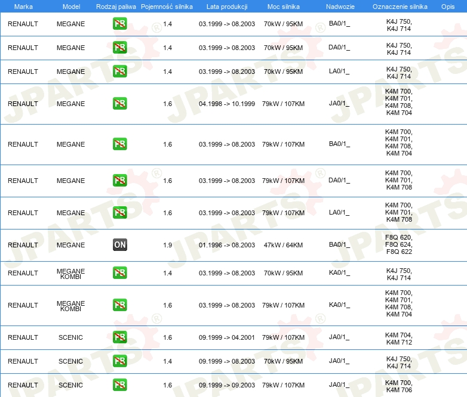Screen dimensions: 467x397
Task: Click MEGANE KOMBI model cell in 1.4 row
Action: tap(70, 274)
